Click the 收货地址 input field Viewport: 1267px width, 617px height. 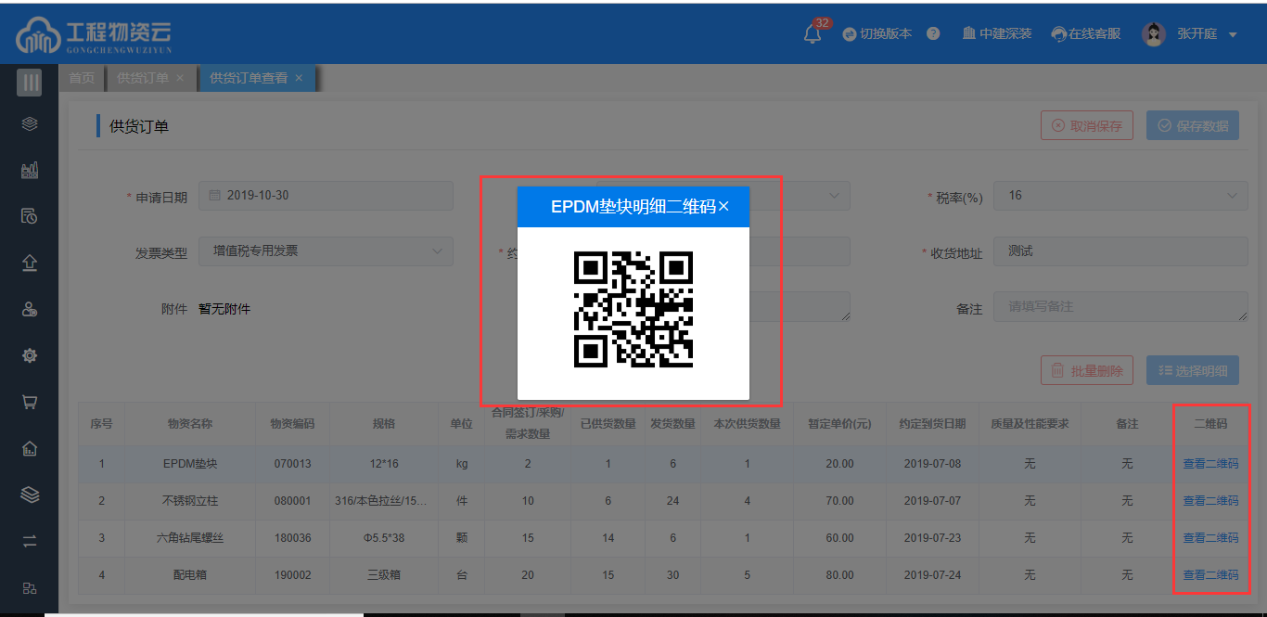pyautogui.click(x=1120, y=251)
